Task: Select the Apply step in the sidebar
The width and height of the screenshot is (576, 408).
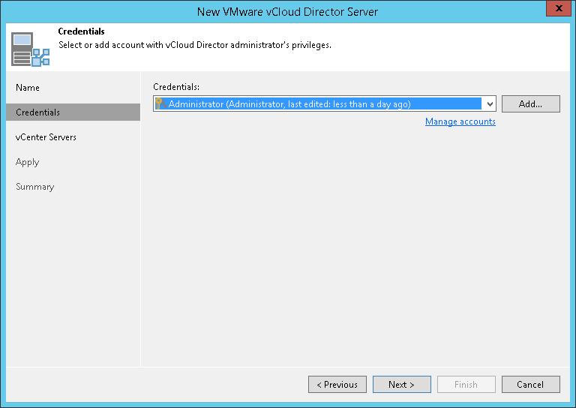Action: (27, 162)
